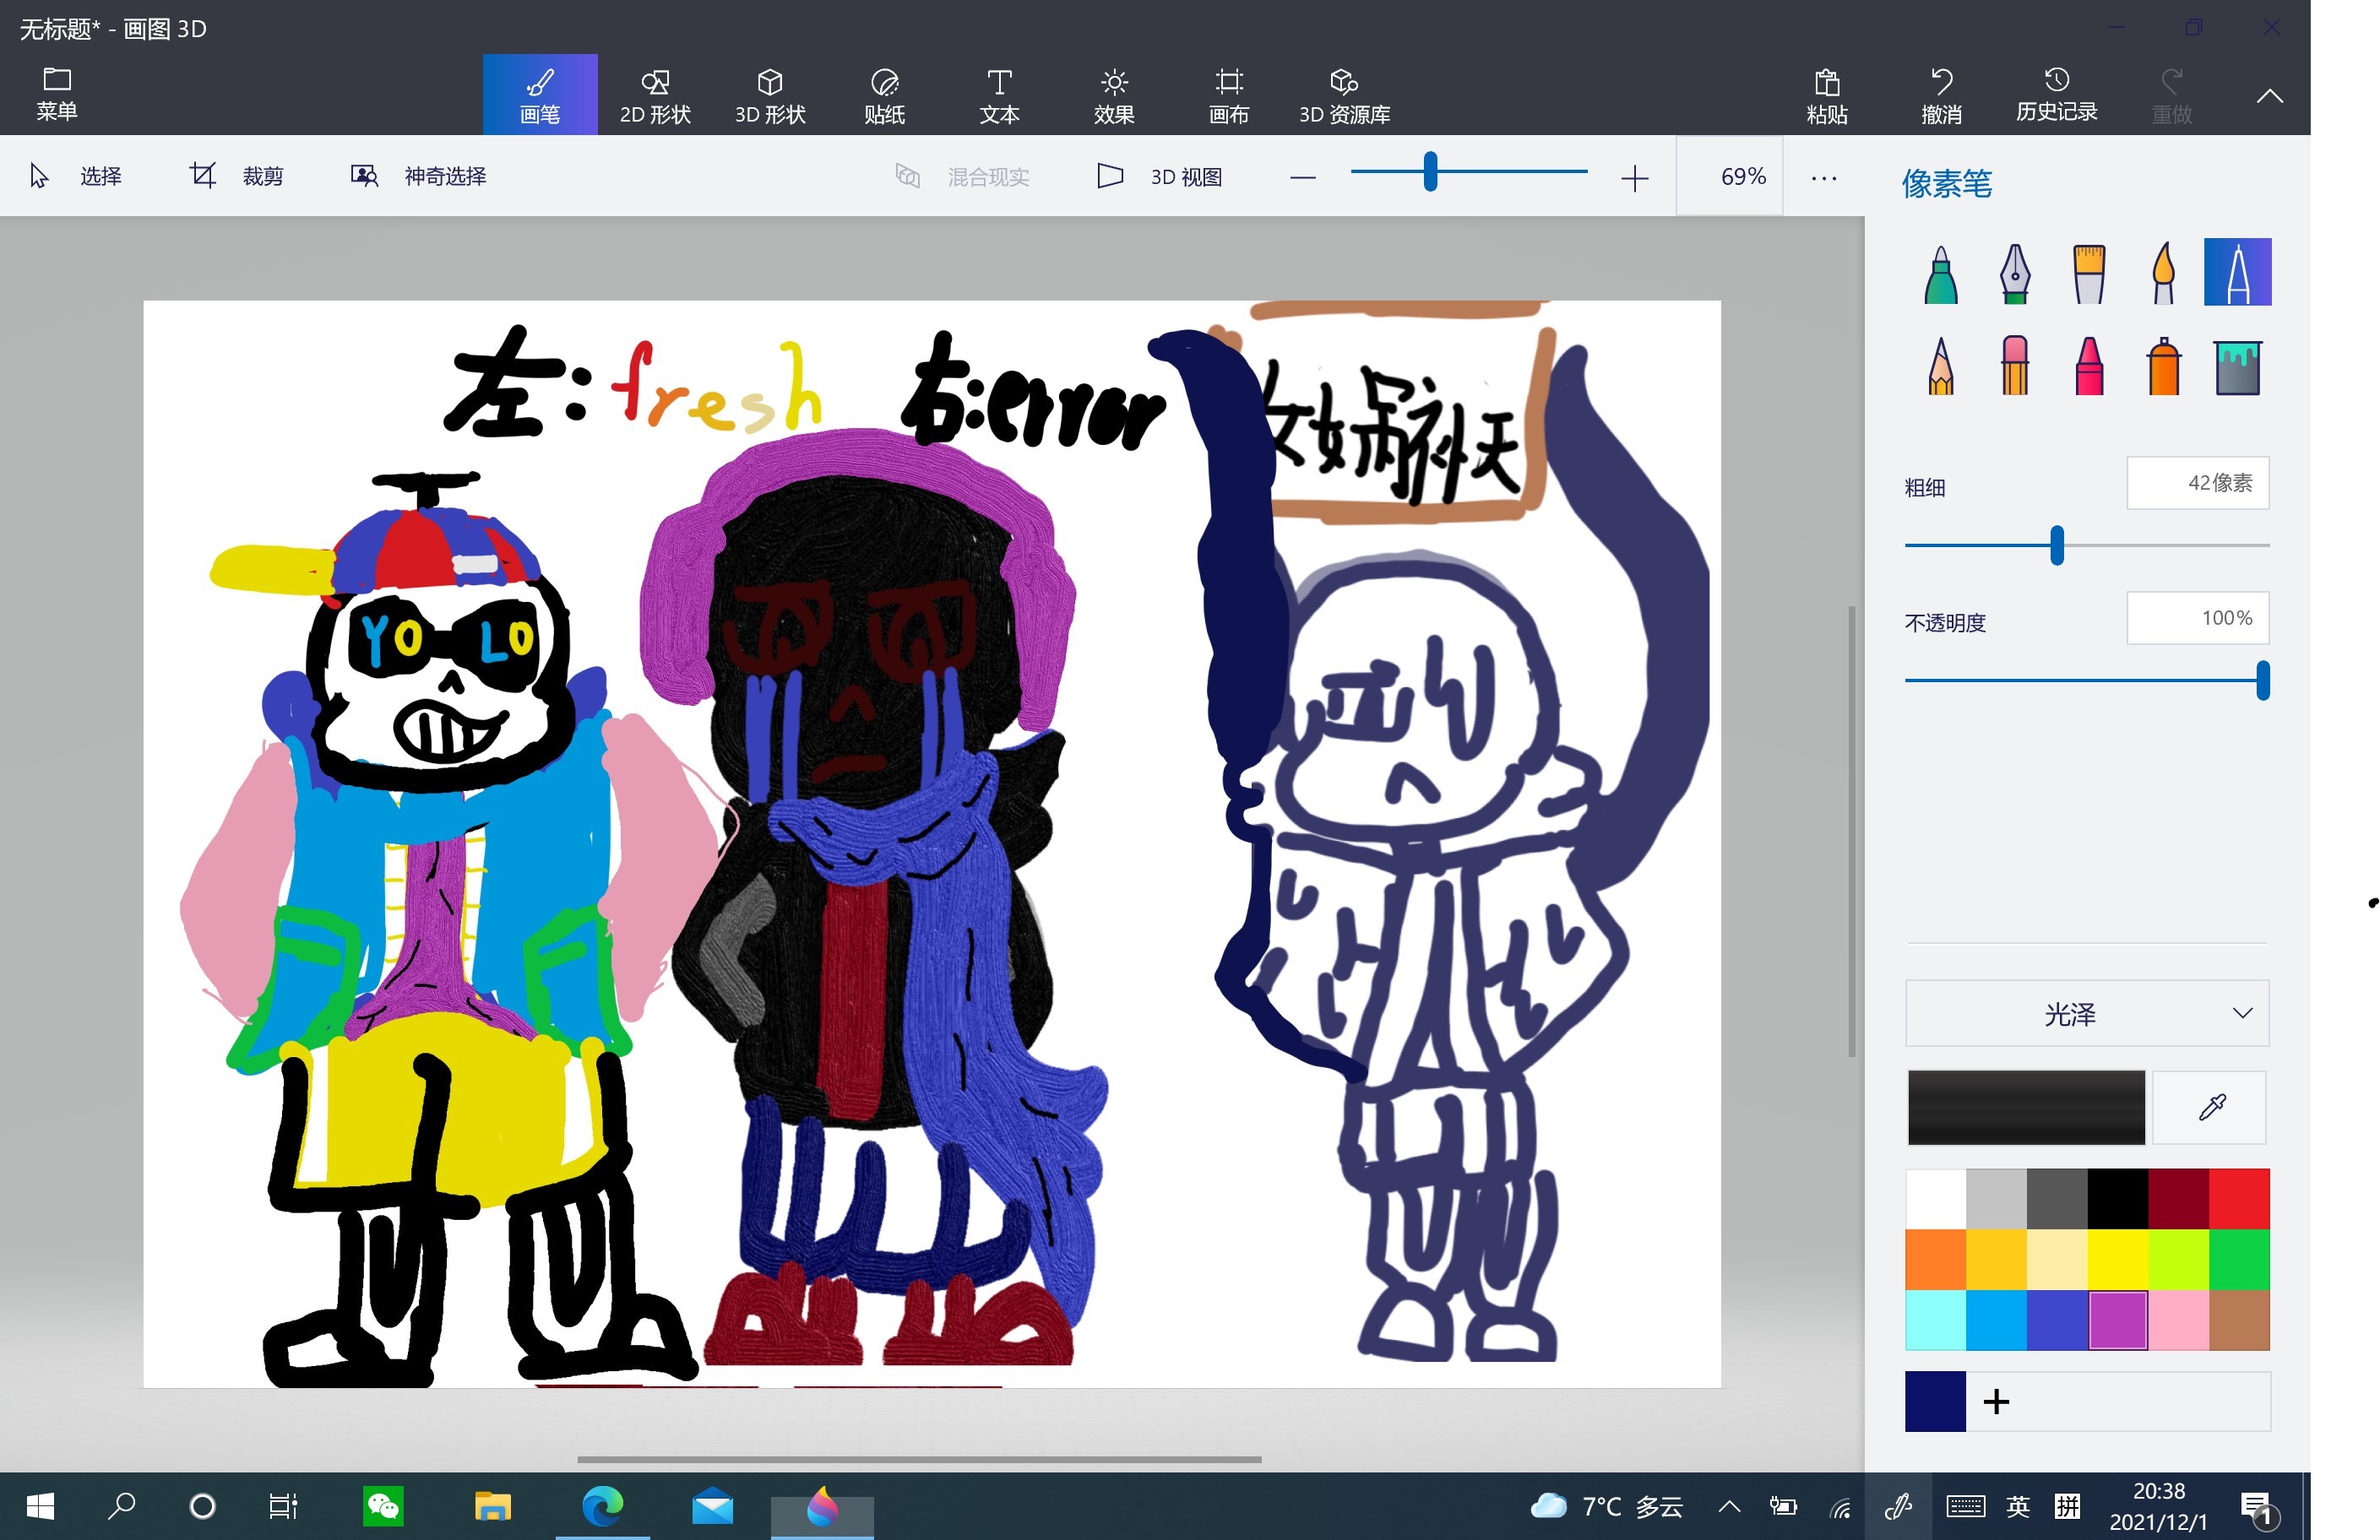Open the 文本 tab
Screen dimensions: 2380x1540
click(x=999, y=95)
